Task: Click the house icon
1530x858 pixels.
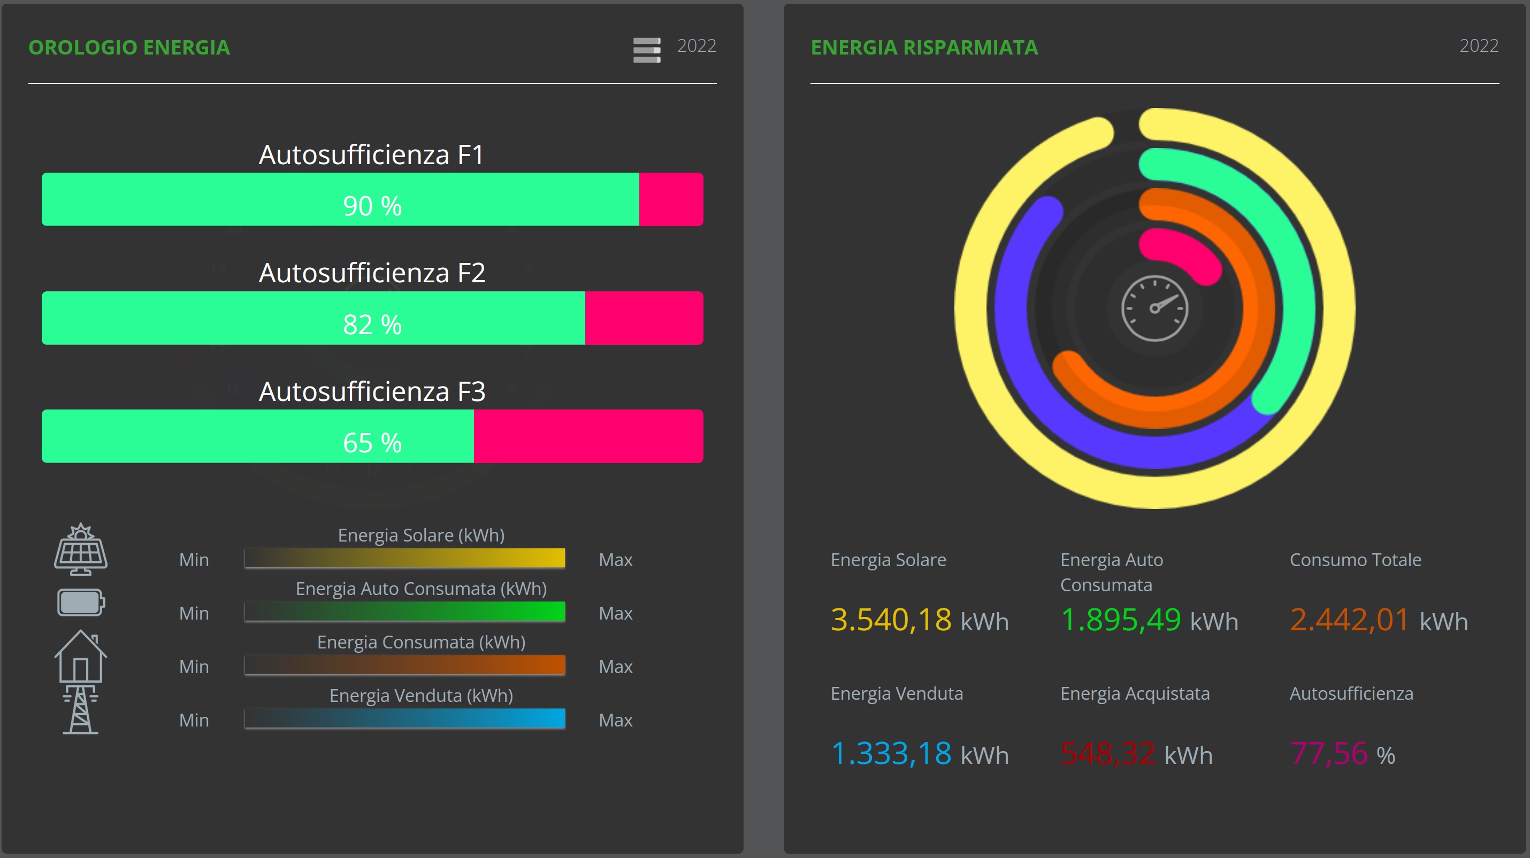Action: [81, 656]
